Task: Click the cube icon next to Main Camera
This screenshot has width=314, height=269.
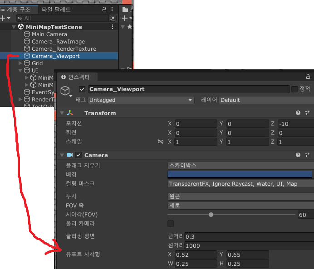Action: click(x=27, y=34)
